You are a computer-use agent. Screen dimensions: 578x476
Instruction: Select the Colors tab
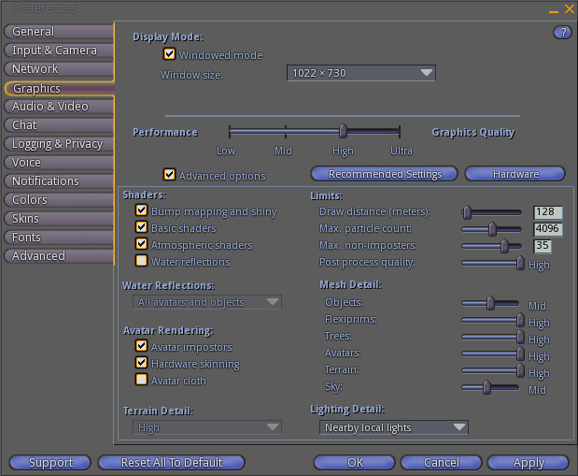[59, 200]
